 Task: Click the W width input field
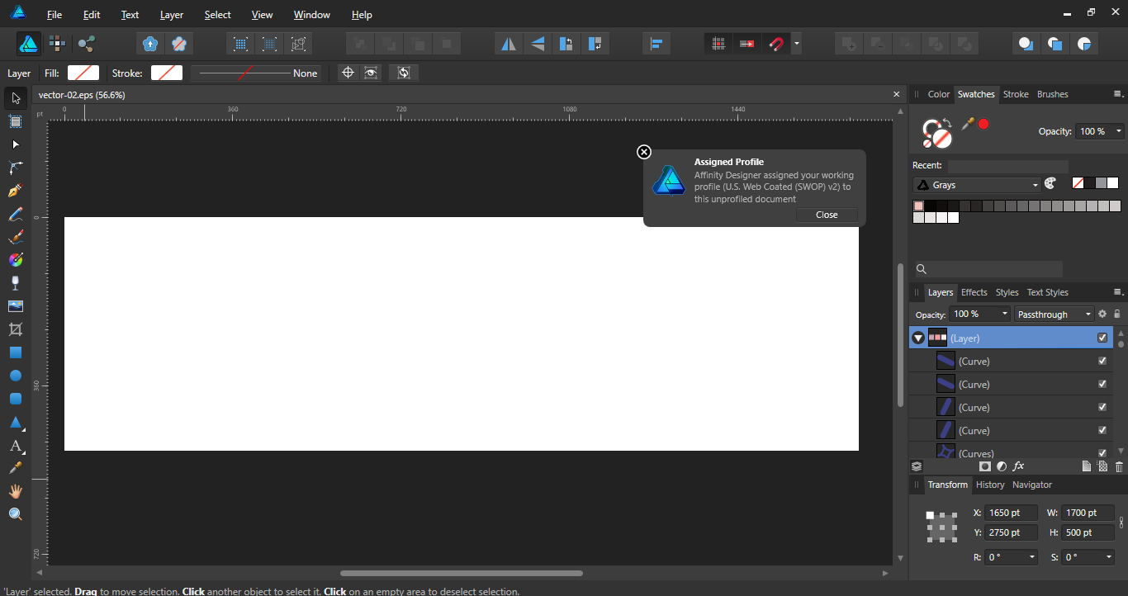coord(1088,513)
